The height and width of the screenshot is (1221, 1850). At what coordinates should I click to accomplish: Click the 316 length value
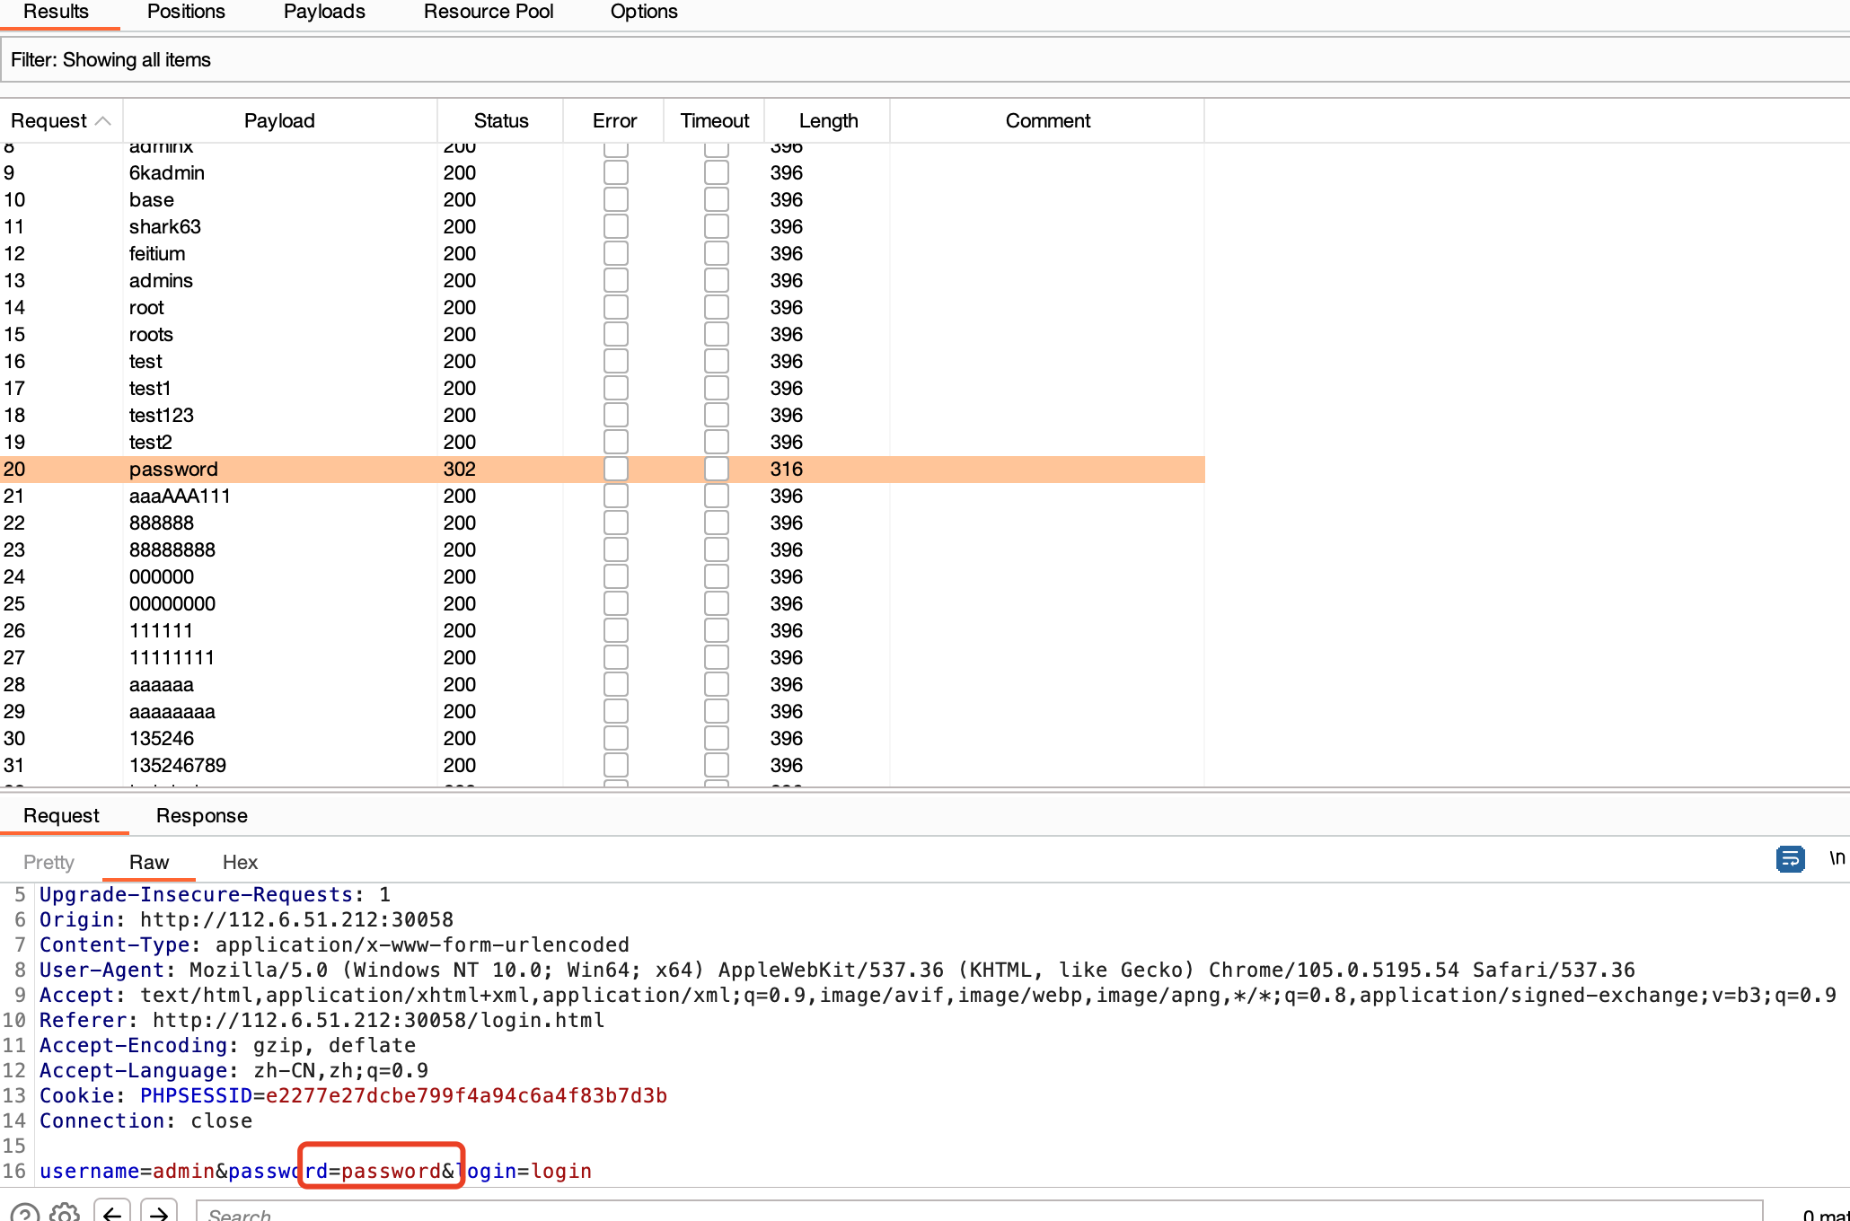787,469
